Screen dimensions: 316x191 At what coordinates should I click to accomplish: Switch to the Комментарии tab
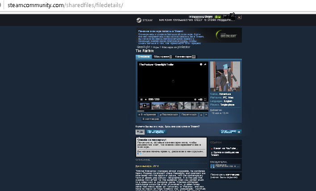(185, 57)
